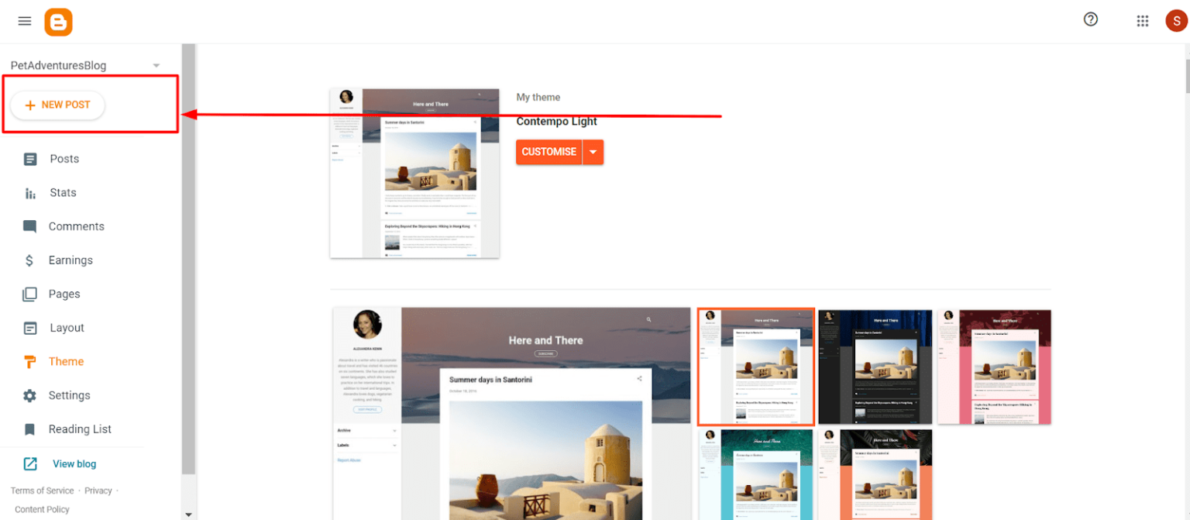Viewport: 1190px width, 520px height.
Task: Select the Pages menu item
Action: [64, 294]
